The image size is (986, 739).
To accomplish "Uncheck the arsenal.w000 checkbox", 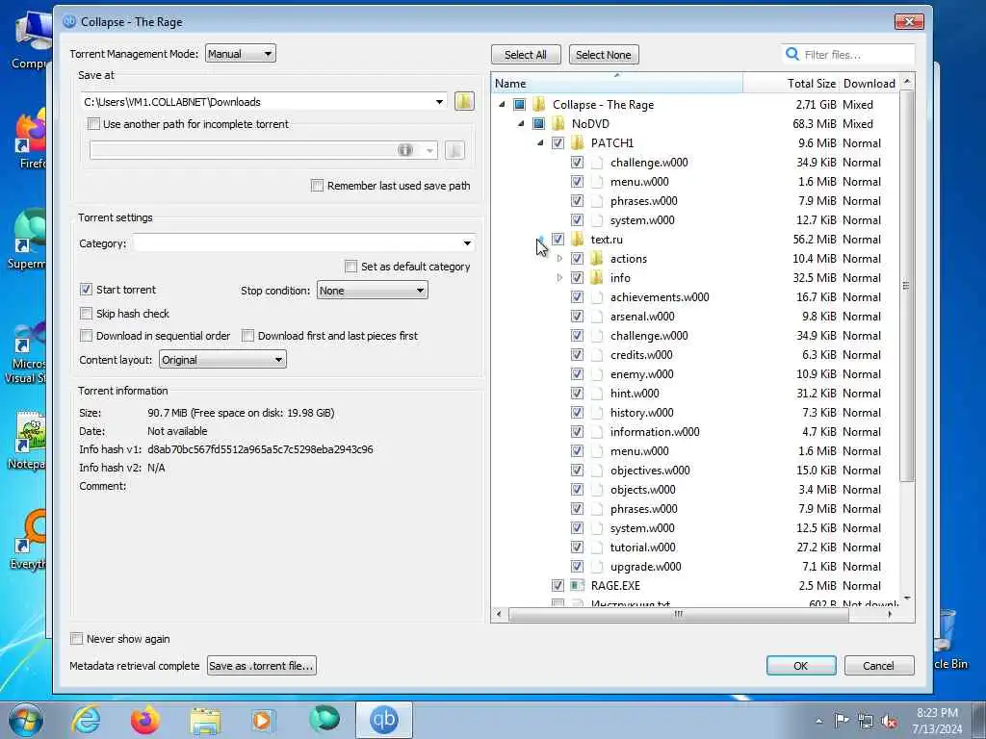I will [577, 316].
